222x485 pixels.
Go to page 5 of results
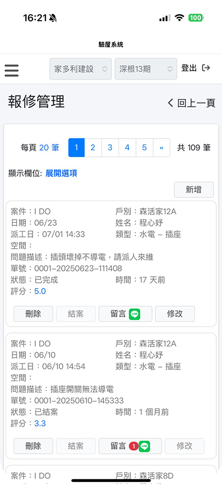[144, 147]
